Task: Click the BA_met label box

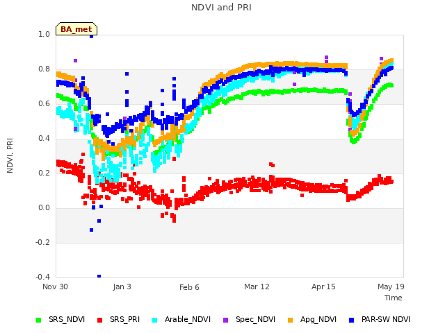Action: 76,29
